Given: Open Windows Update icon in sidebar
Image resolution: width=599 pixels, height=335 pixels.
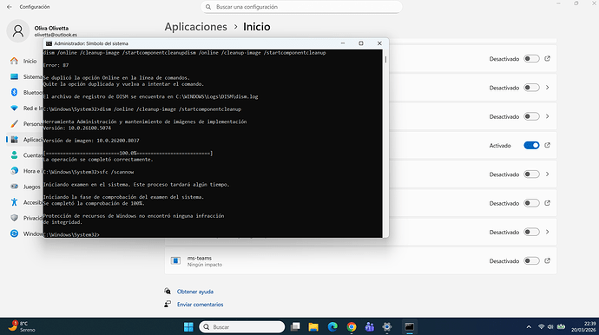Looking at the screenshot, I should tap(14, 233).
